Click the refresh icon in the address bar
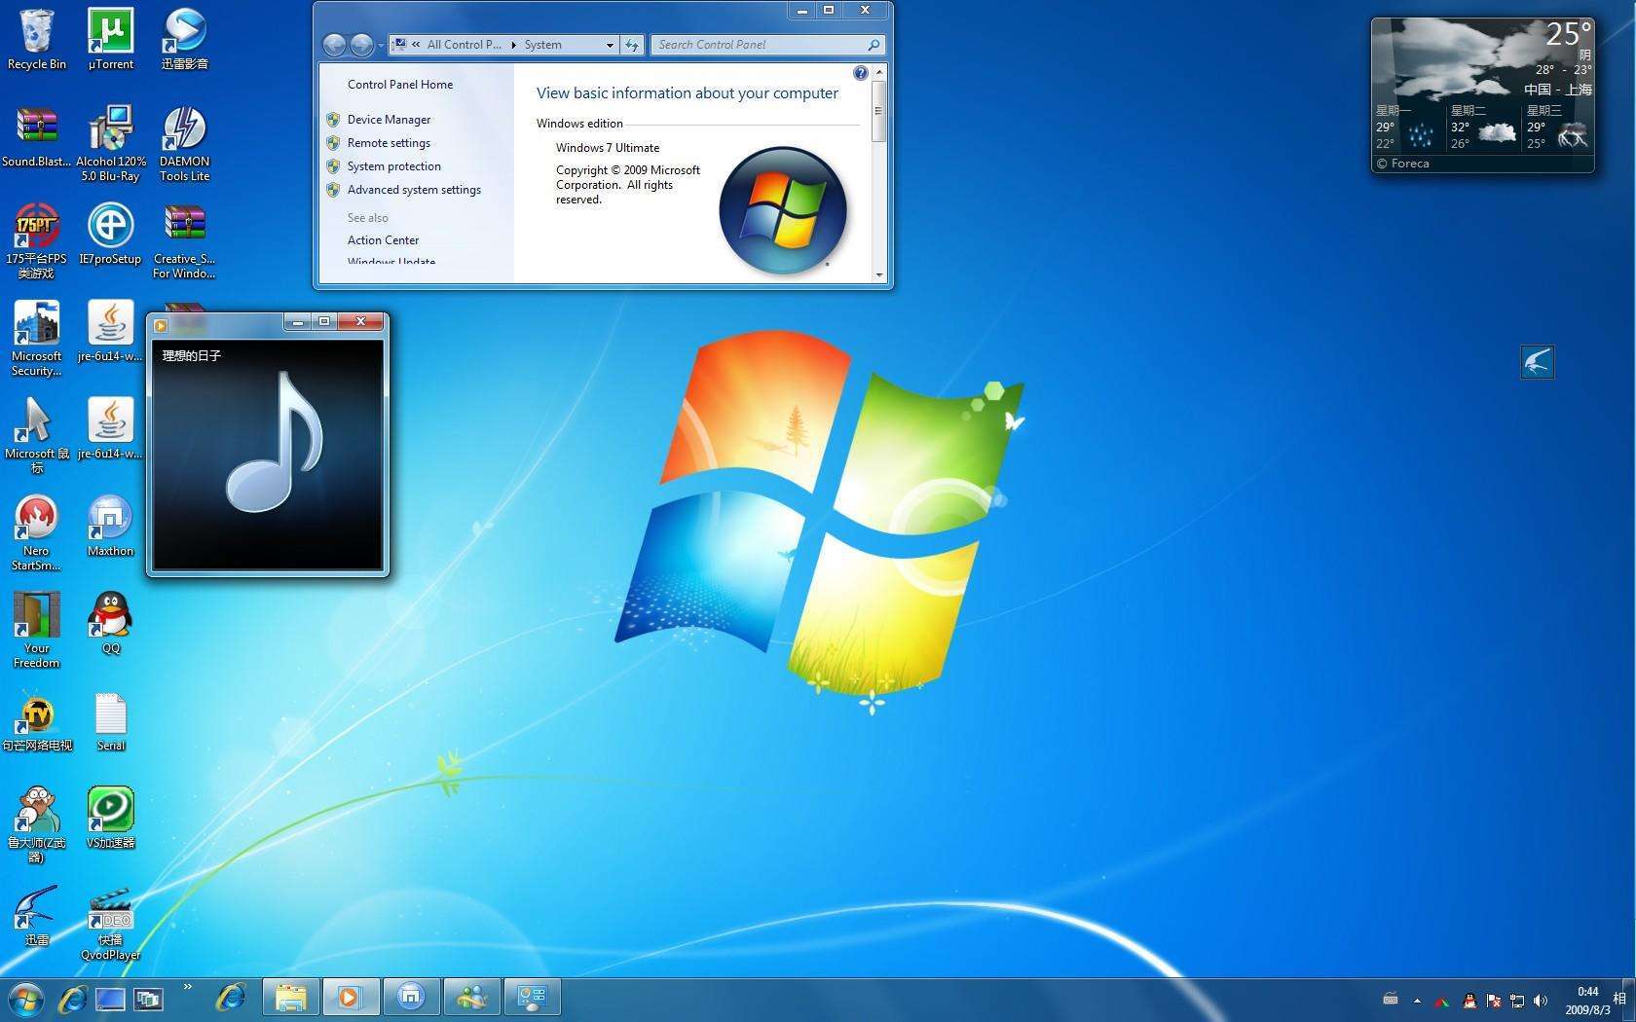This screenshot has height=1022, width=1636. tap(632, 44)
